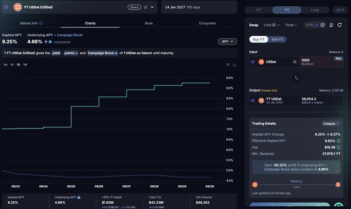Screen dimensions: 351x209
Task: Click the sparkle points icon beside 4.66%
Action: click(46, 42)
